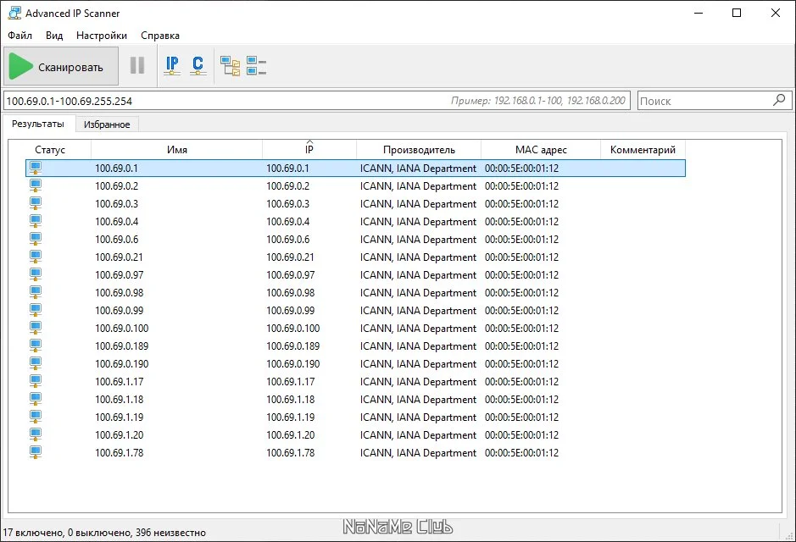Click the expand all tree icon
Viewport: 796px width, 542px height.
click(x=231, y=66)
